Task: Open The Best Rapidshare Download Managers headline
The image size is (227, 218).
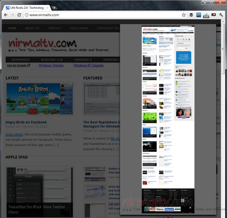Action: [101, 124]
